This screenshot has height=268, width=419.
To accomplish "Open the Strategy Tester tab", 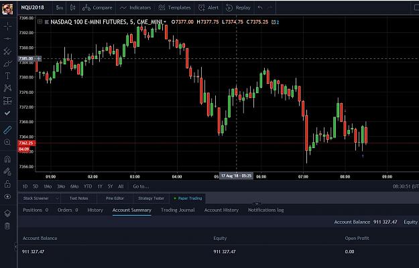I will pos(151,198).
